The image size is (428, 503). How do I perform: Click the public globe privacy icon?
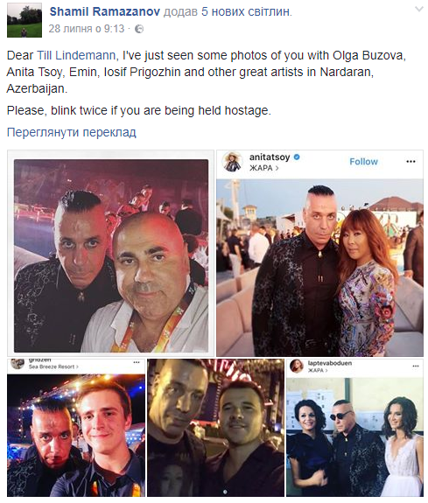pyautogui.click(x=138, y=29)
